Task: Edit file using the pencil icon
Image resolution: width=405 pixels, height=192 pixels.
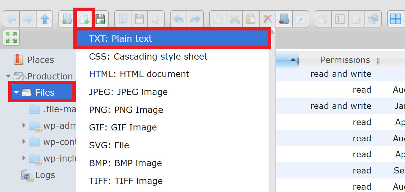Action: tap(356, 19)
